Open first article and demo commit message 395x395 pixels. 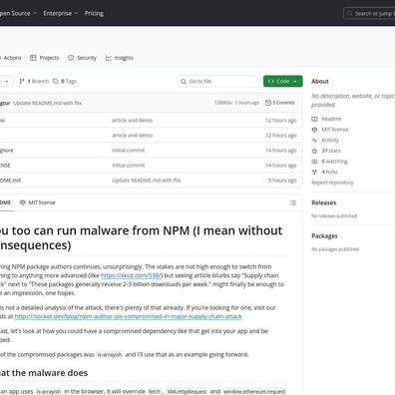click(132, 121)
